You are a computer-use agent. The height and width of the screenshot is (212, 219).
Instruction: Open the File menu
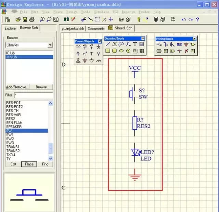(x=24, y=12)
